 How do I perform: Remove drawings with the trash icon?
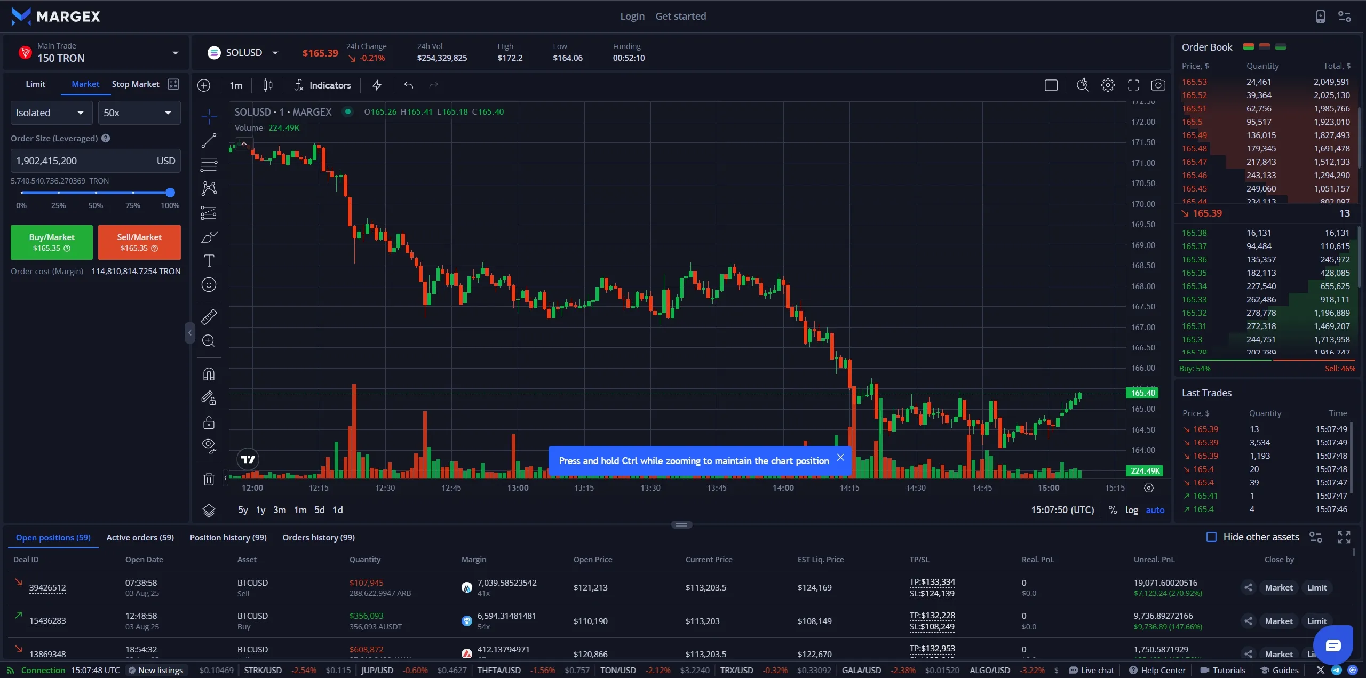coord(209,479)
